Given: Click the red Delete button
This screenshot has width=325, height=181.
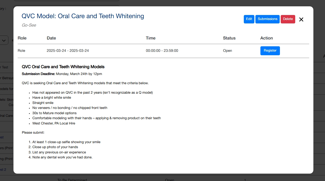Looking at the screenshot, I should point(288,19).
